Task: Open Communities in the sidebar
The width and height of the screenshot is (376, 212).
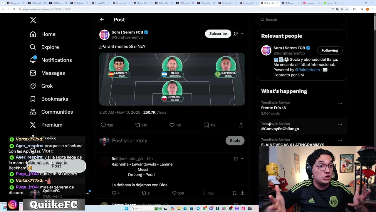Action: [51, 112]
